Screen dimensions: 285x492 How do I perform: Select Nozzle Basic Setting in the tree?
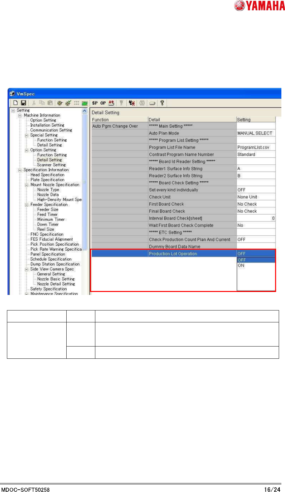click(x=56, y=279)
